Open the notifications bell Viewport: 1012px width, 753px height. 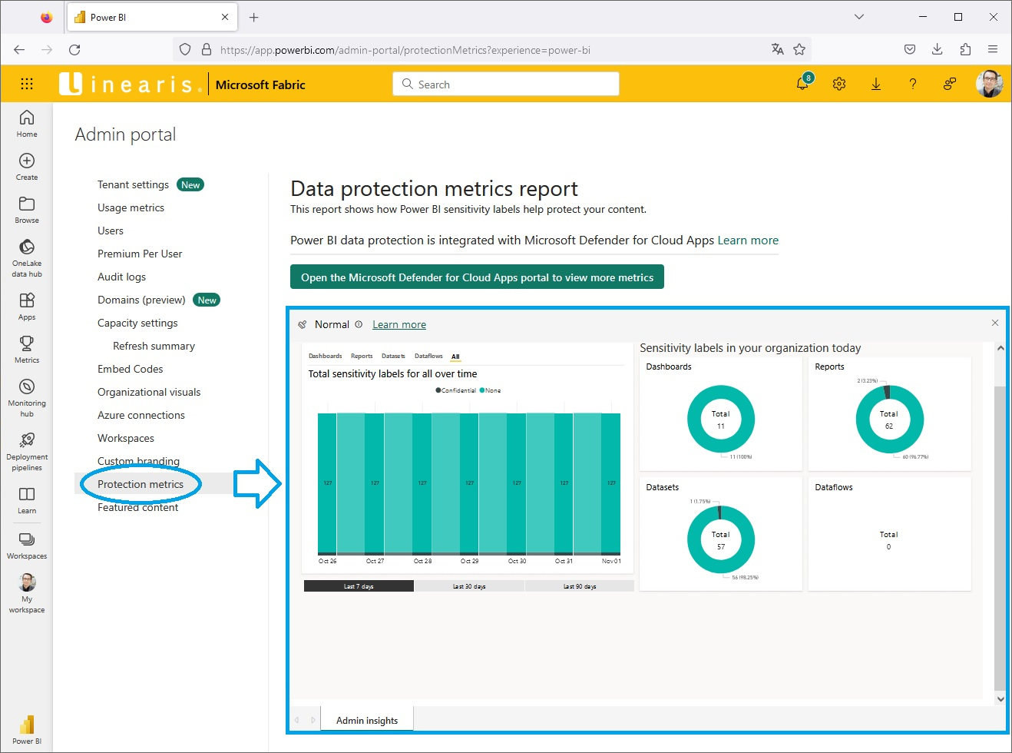click(802, 84)
